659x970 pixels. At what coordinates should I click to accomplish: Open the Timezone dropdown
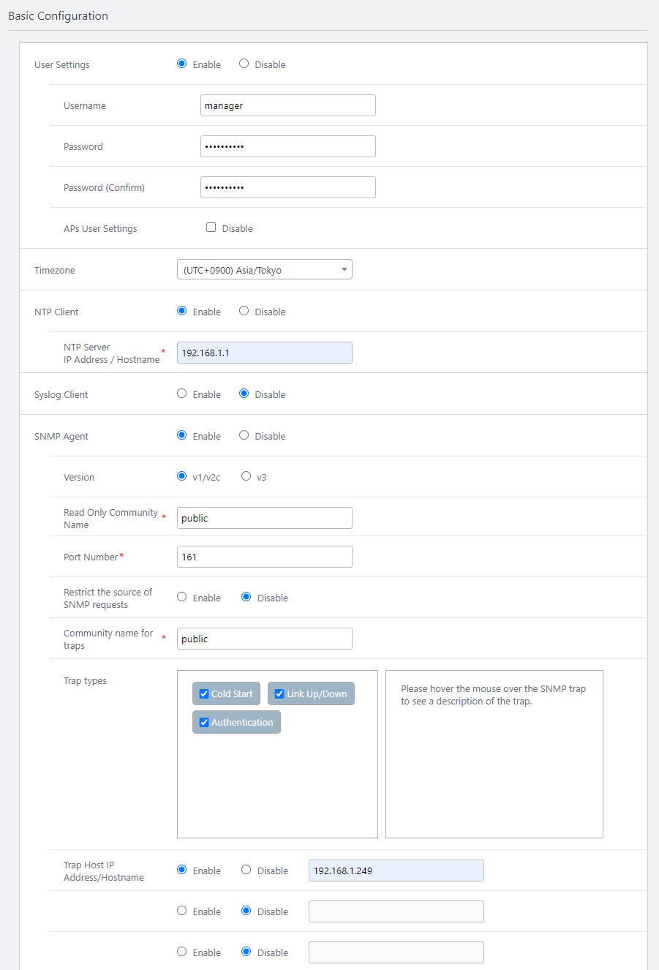click(264, 270)
